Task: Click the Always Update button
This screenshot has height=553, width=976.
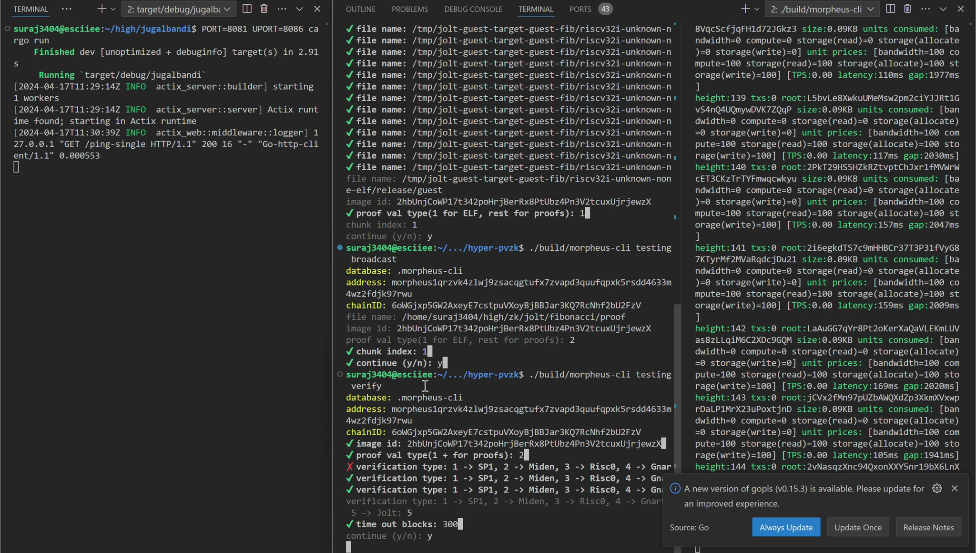Action: click(x=786, y=527)
